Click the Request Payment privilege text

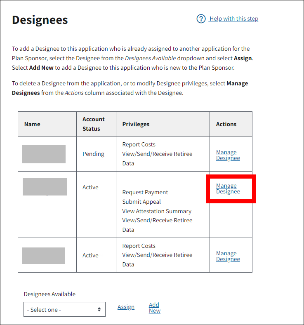pyautogui.click(x=145, y=192)
